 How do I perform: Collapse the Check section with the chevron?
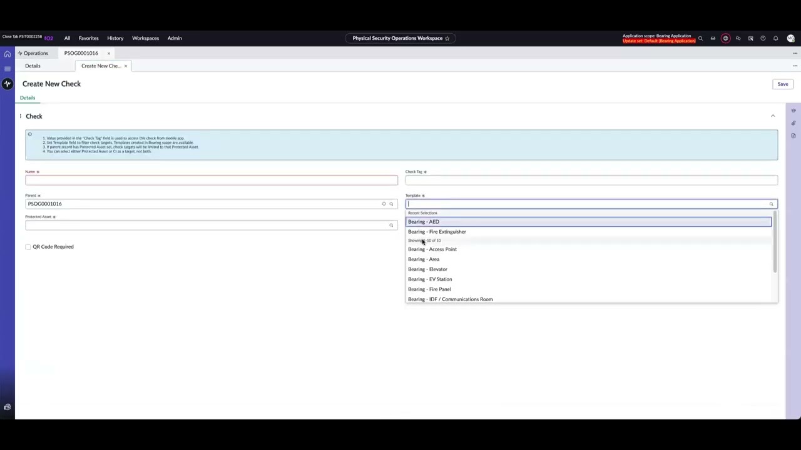773,116
